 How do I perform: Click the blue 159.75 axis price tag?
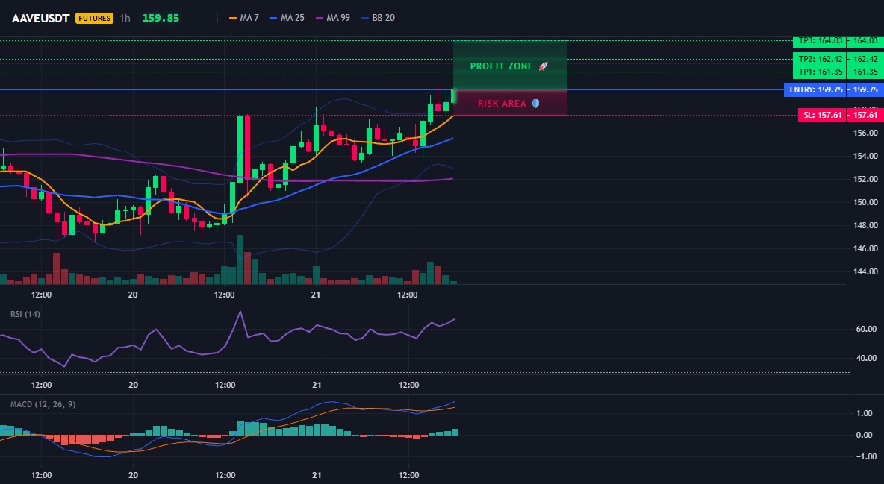point(865,89)
